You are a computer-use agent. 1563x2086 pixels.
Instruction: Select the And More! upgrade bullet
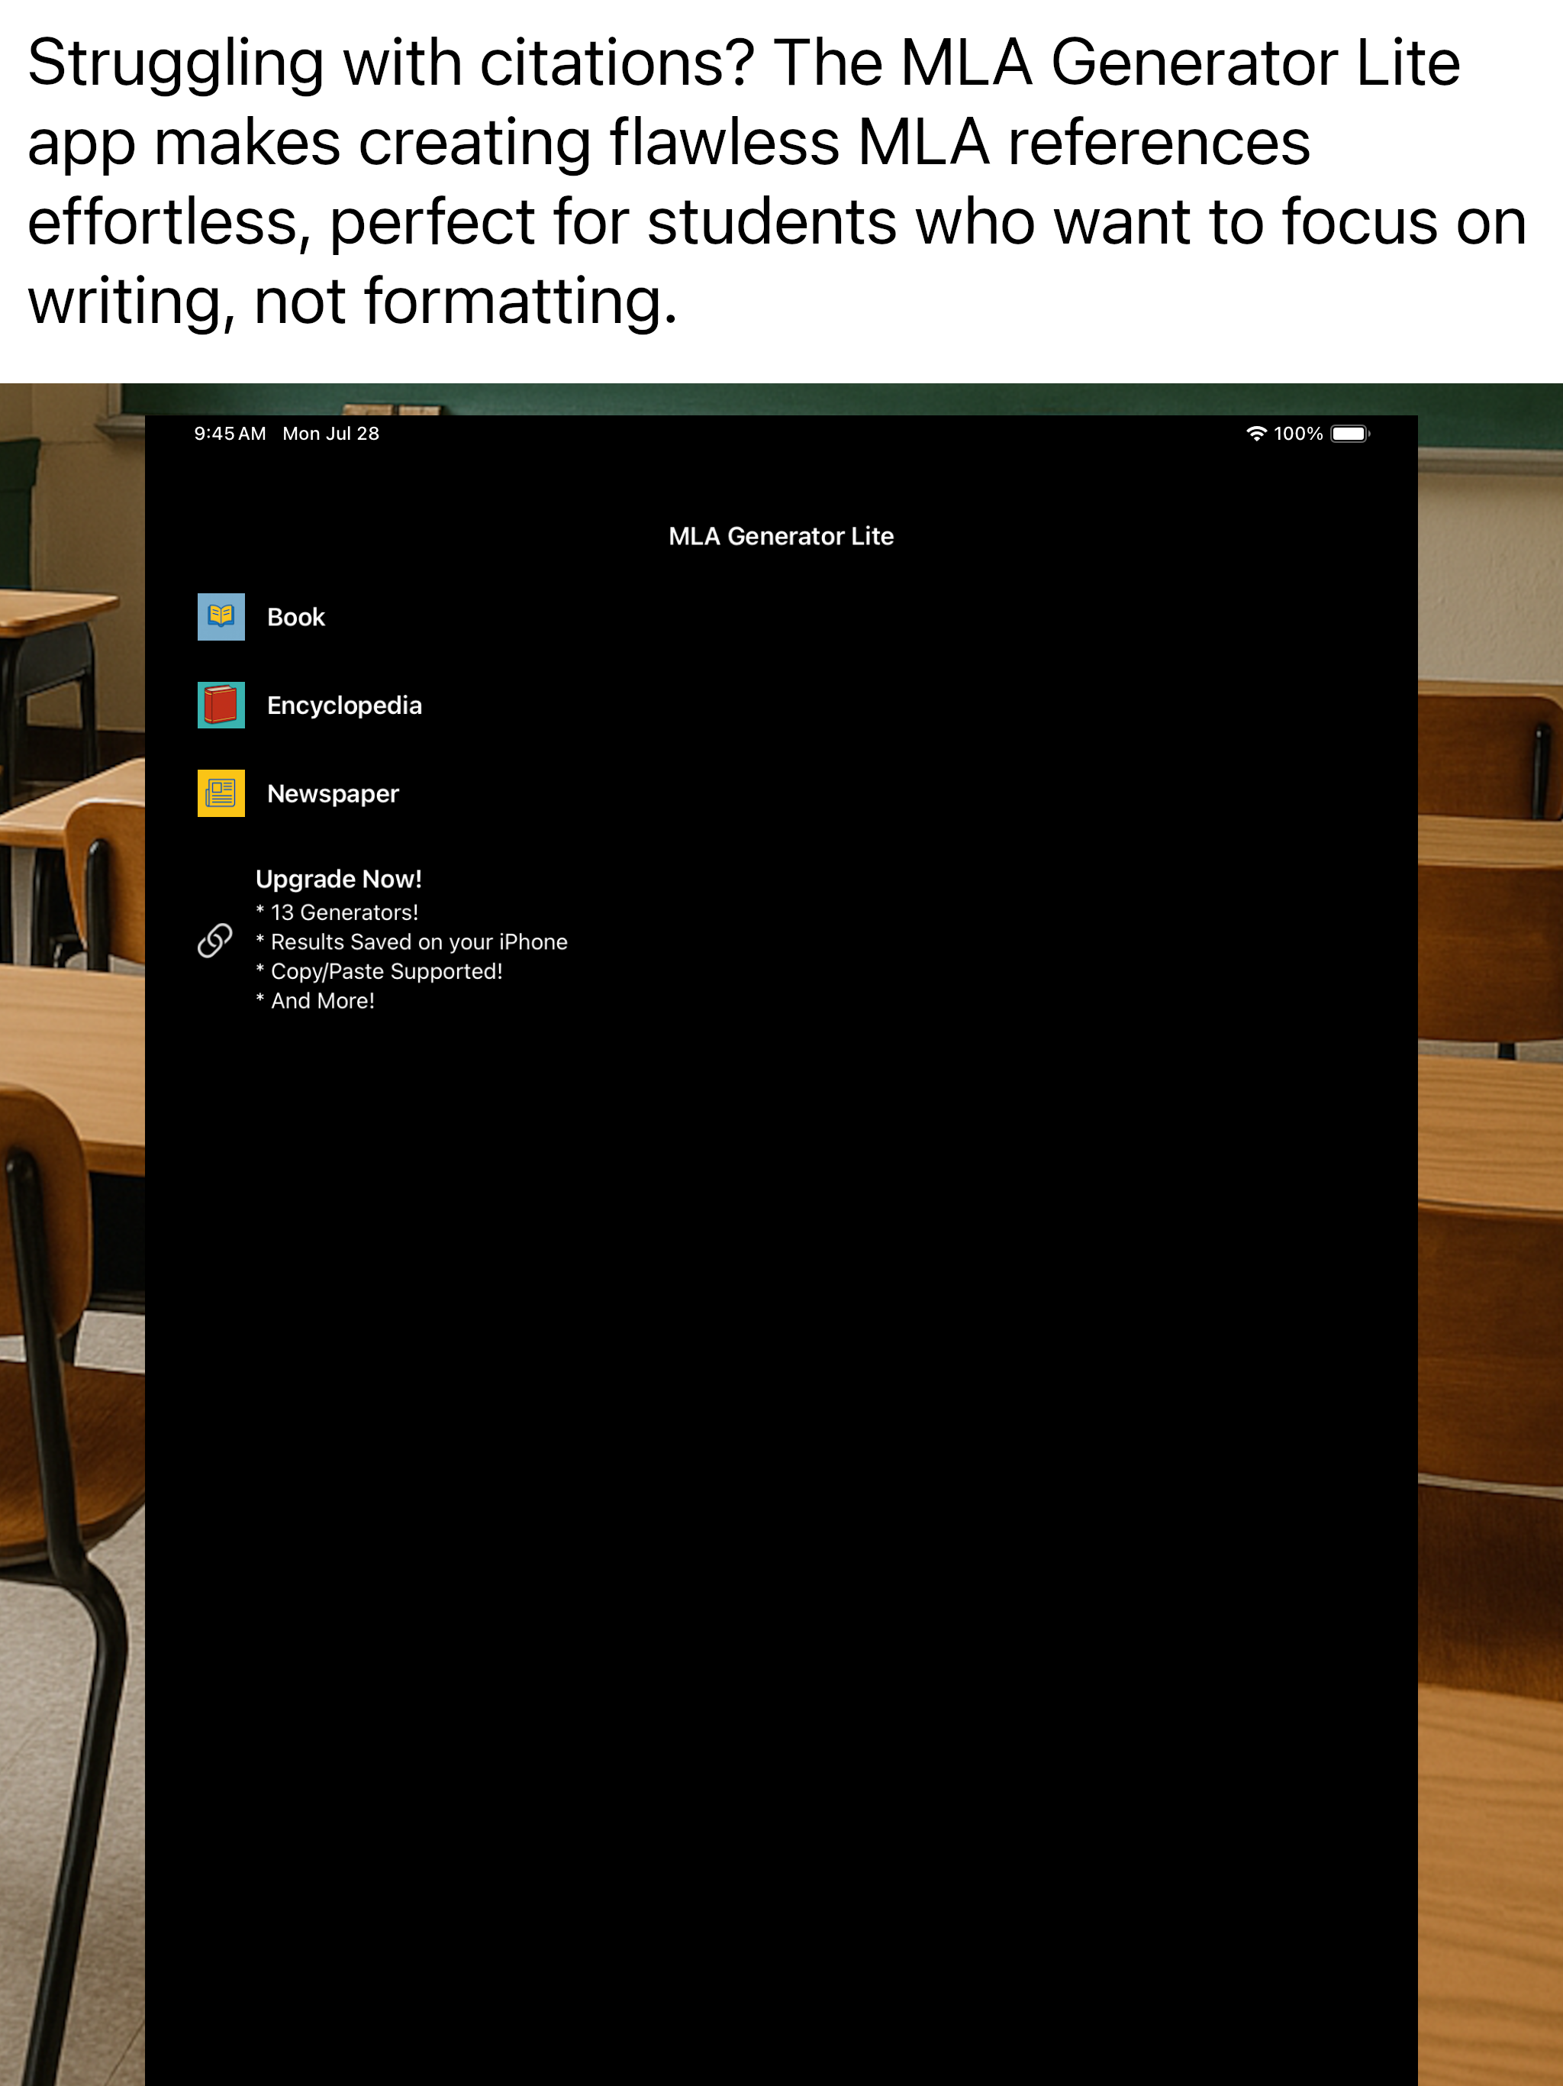coord(315,1000)
